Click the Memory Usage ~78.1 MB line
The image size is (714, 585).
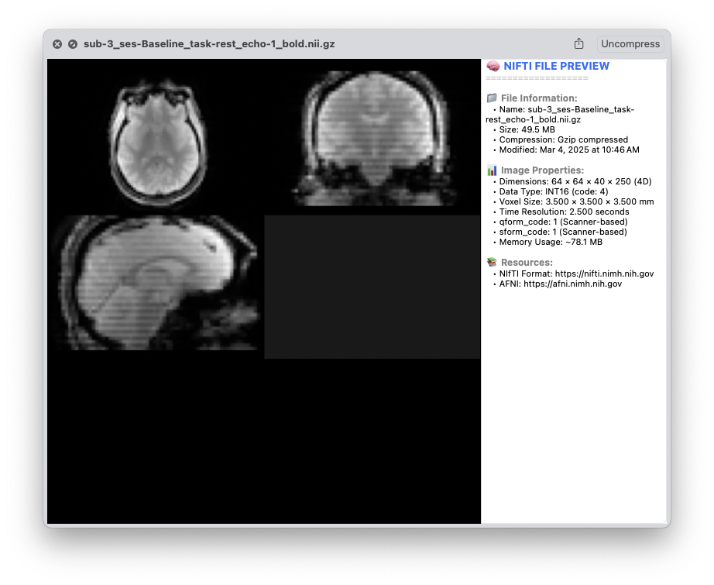click(x=551, y=242)
